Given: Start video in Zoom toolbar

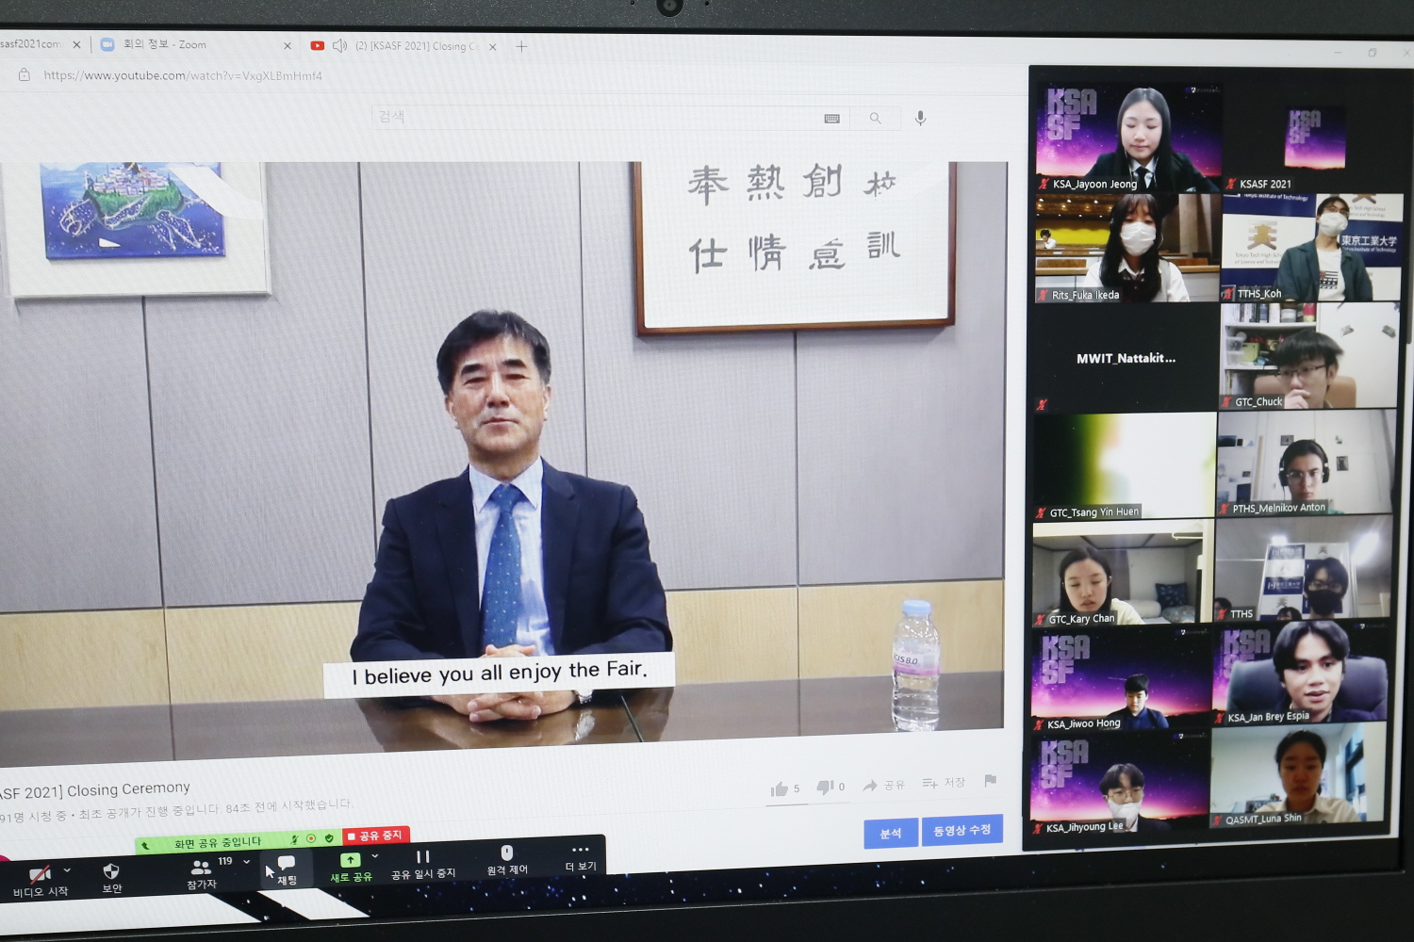Looking at the screenshot, I should (40, 882).
